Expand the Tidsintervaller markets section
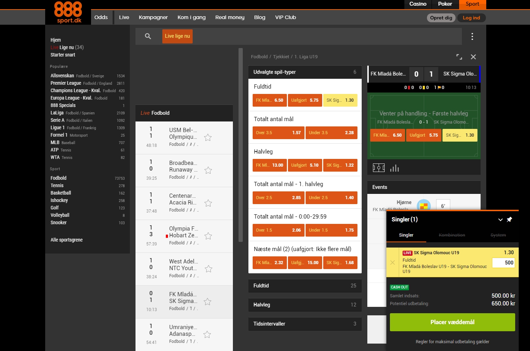Image resolution: width=530 pixels, height=351 pixels. click(305, 324)
